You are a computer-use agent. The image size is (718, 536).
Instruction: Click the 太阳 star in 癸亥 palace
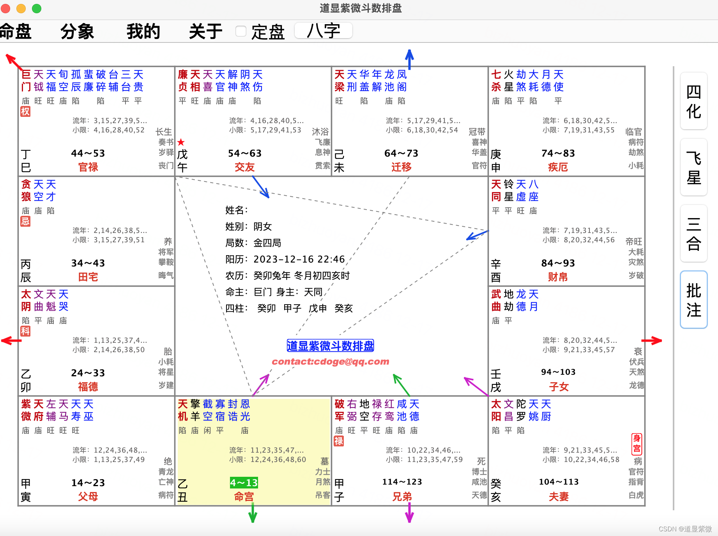pyautogui.click(x=496, y=410)
